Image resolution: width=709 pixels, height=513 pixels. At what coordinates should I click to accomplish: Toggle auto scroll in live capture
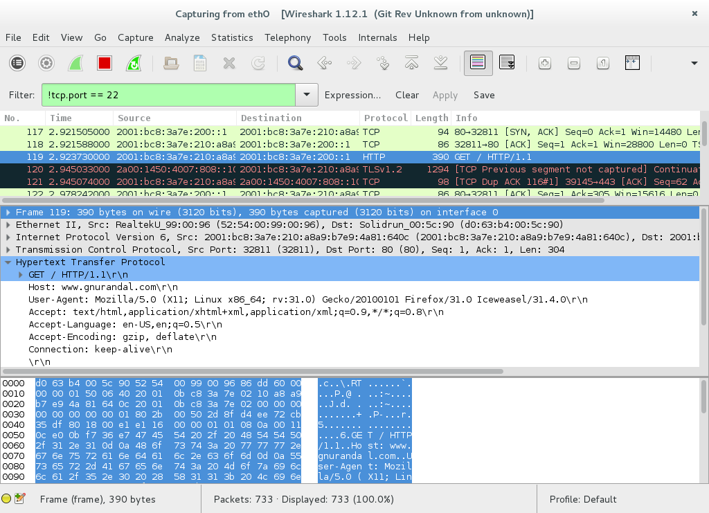click(508, 62)
